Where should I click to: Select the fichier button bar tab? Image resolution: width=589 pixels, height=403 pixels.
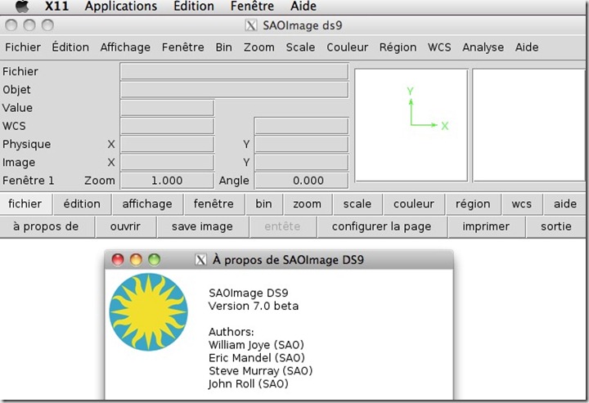tap(25, 204)
